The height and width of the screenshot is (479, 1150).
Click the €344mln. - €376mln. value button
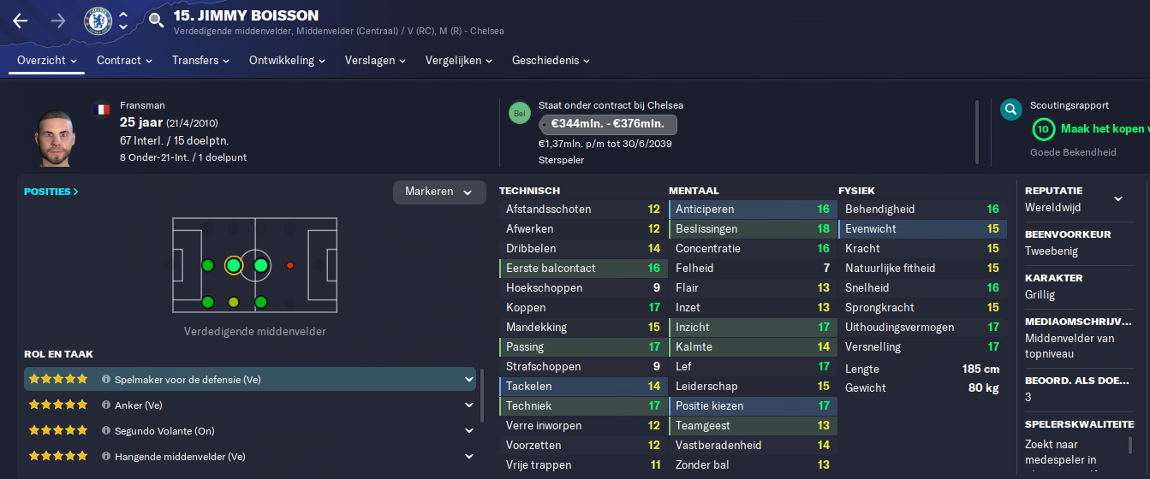tap(608, 124)
